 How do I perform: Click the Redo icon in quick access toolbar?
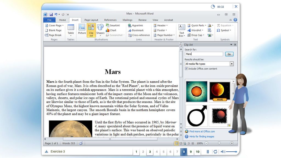(63, 15)
